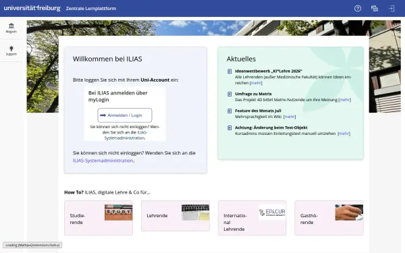This screenshot has height=253, width=405.
Task: Click the EPICUR logo image
Action: (x=272, y=213)
